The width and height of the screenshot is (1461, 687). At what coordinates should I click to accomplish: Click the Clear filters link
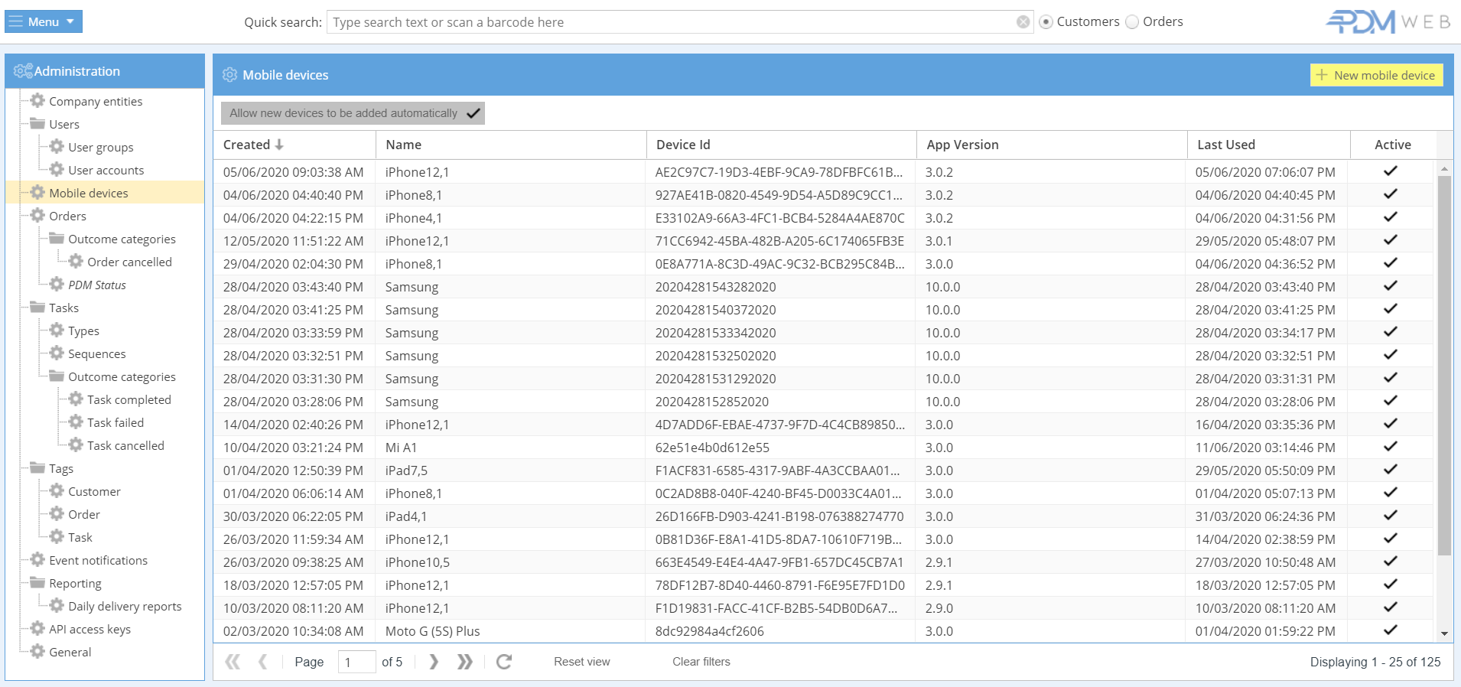[x=701, y=662]
